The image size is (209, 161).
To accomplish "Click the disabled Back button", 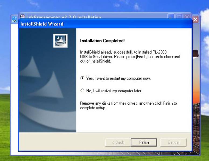I will coord(118,142).
